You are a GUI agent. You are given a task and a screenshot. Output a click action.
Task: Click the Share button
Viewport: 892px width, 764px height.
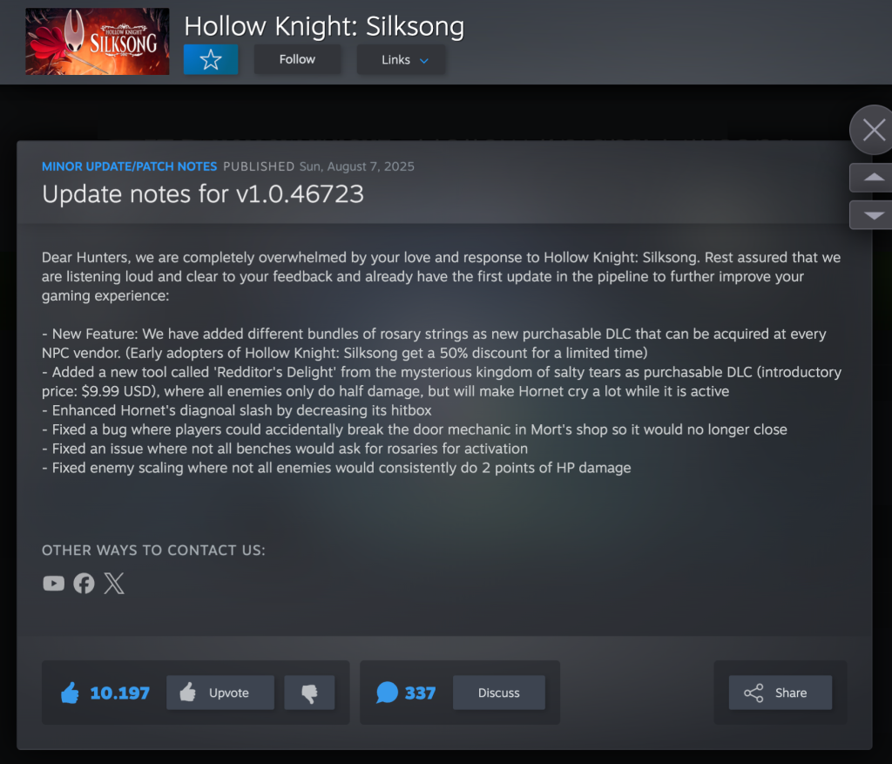pos(780,693)
